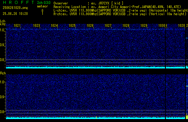The height and width of the screenshot is (122, 188).
Task: Select the meteor count value 0
Action: [x=42, y=11]
